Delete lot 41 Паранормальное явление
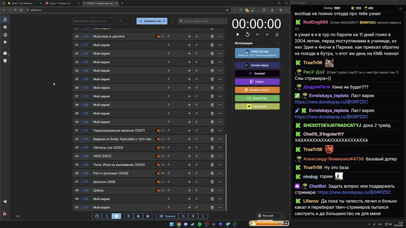The image size is (406, 228). point(212,130)
